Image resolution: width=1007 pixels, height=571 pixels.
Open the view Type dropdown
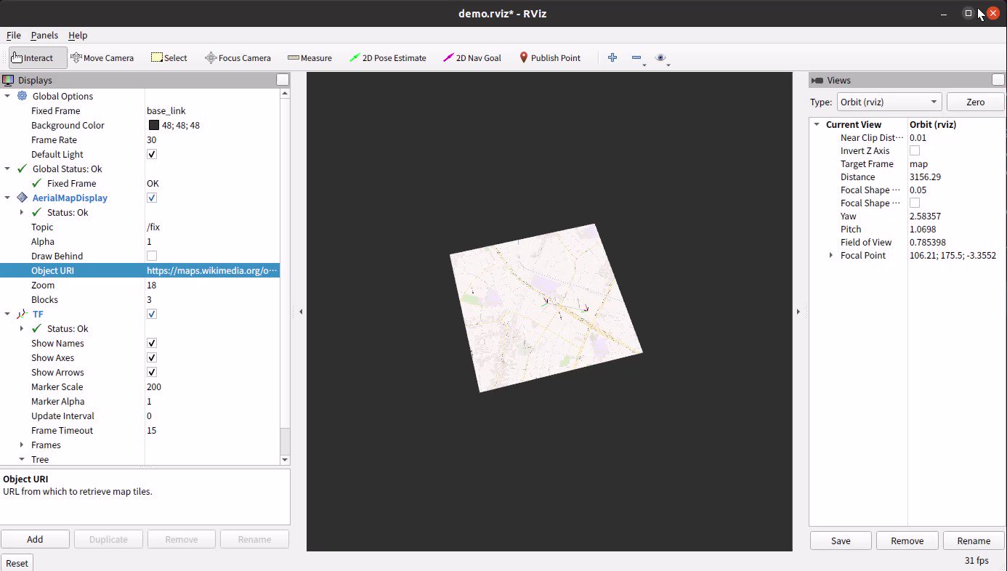pyautogui.click(x=889, y=102)
